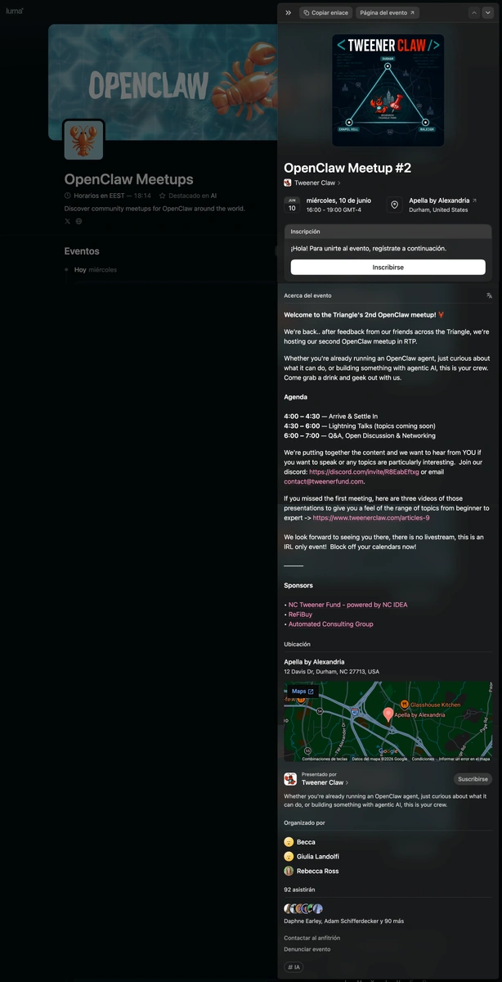Open the Discord invite link
502x982 pixels.
click(364, 471)
